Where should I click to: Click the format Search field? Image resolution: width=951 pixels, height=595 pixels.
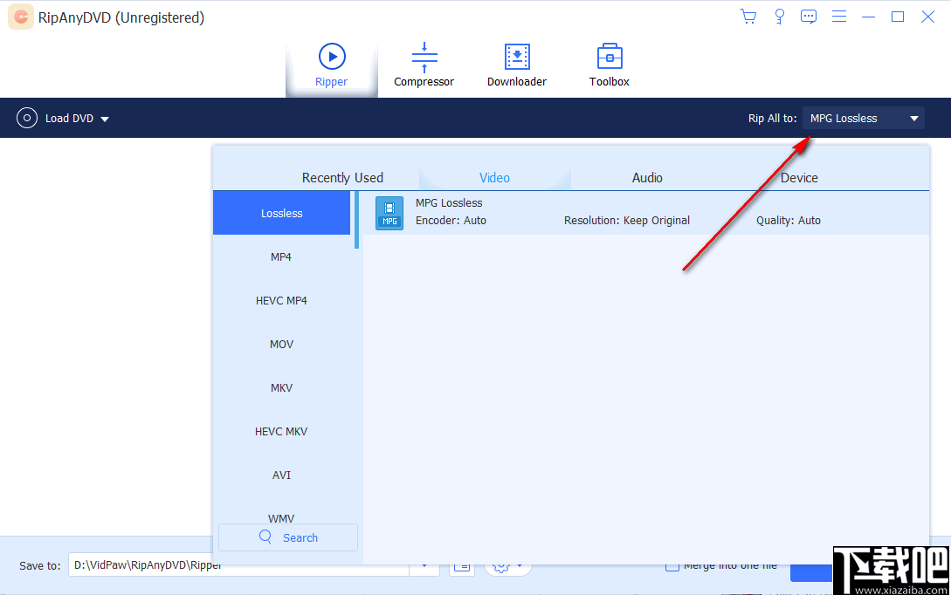[x=288, y=537]
